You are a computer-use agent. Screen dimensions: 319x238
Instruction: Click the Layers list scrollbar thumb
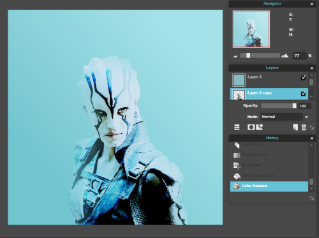(311, 82)
